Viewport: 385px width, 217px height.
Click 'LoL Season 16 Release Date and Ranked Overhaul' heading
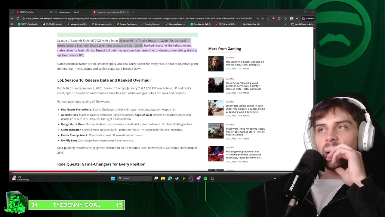(x=104, y=80)
